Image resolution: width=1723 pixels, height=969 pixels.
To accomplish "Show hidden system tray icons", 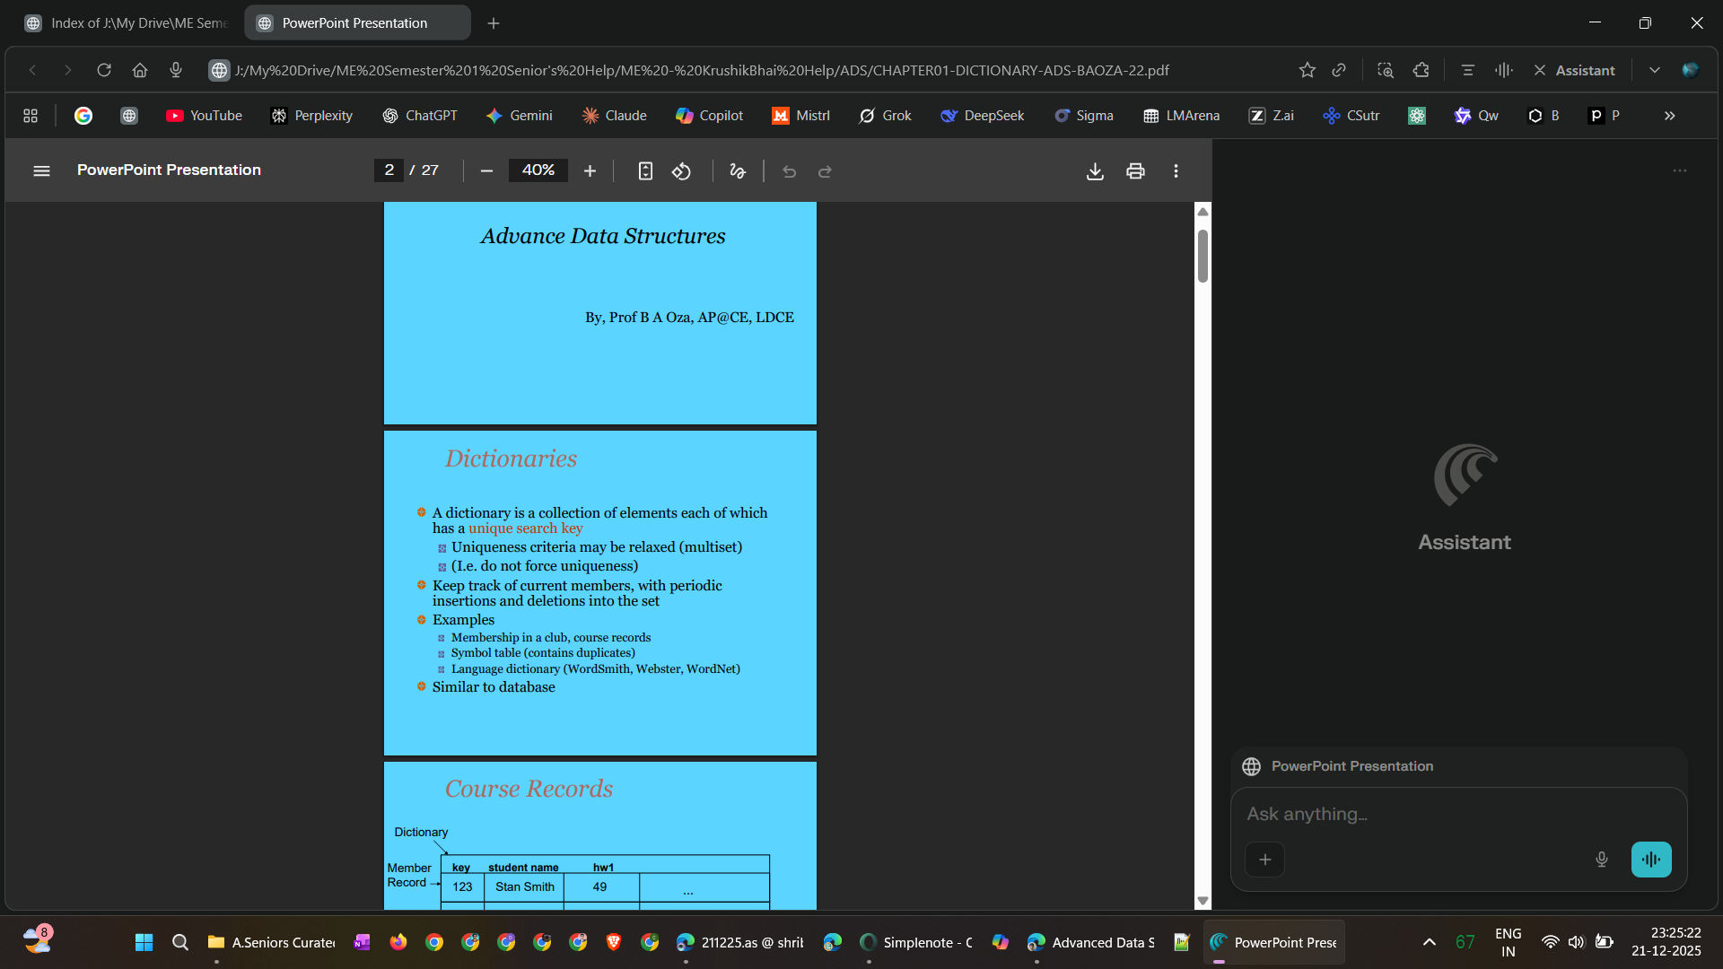I will pos(1430,942).
